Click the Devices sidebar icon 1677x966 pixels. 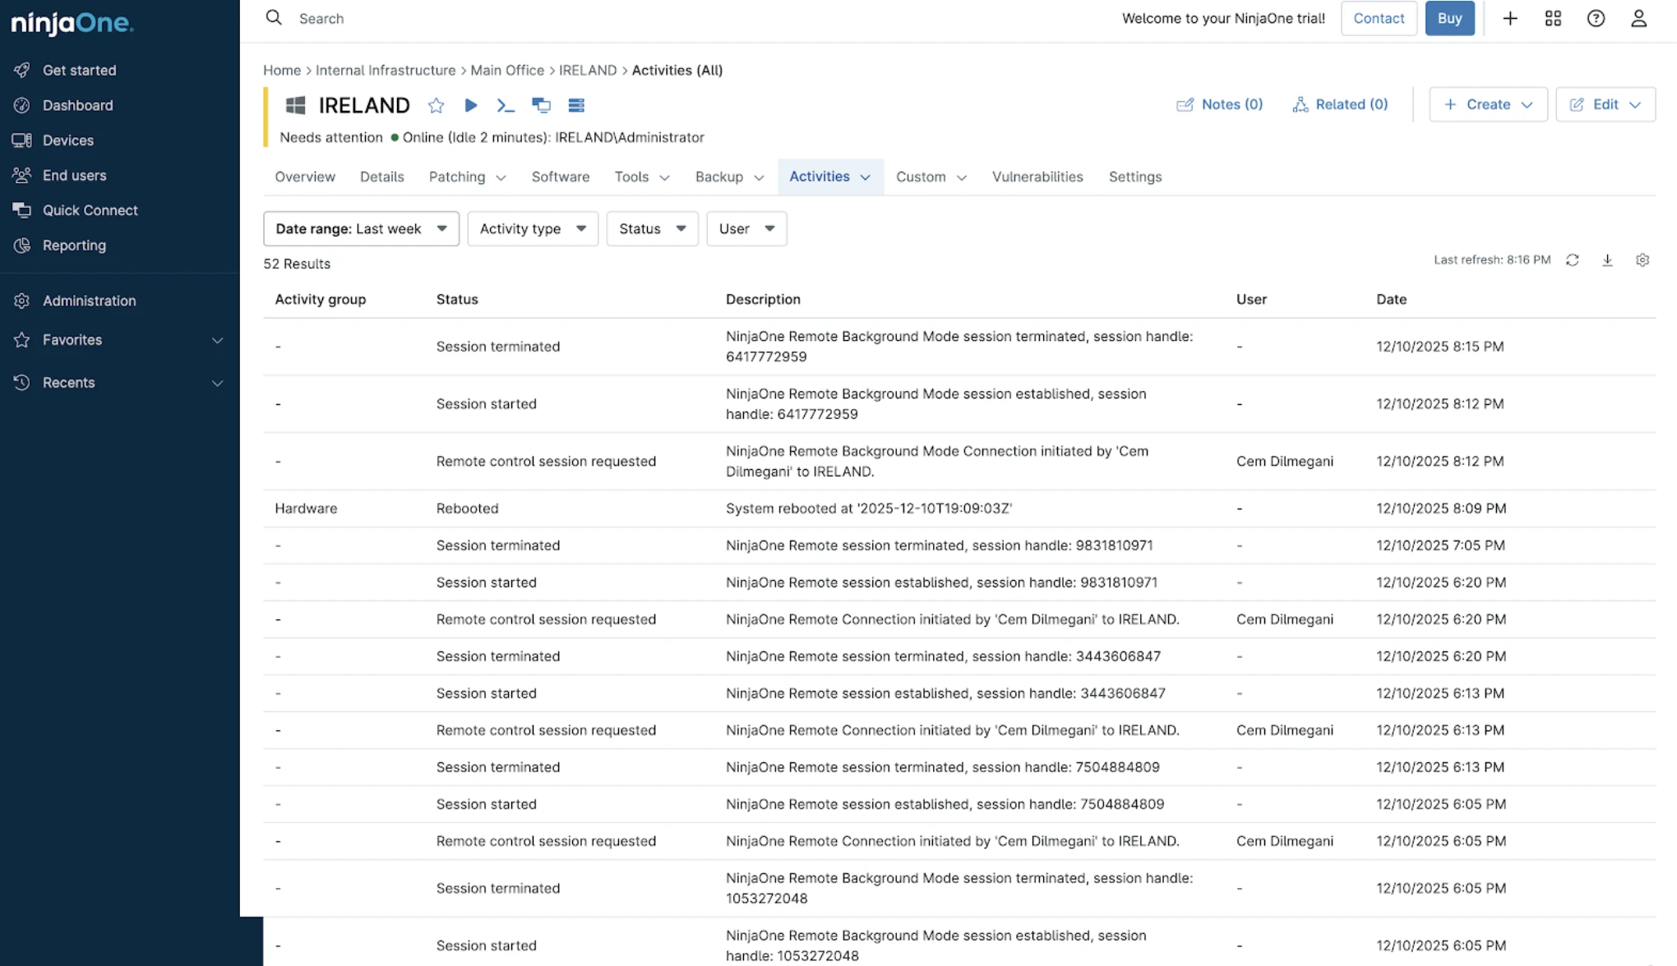pyautogui.click(x=22, y=140)
